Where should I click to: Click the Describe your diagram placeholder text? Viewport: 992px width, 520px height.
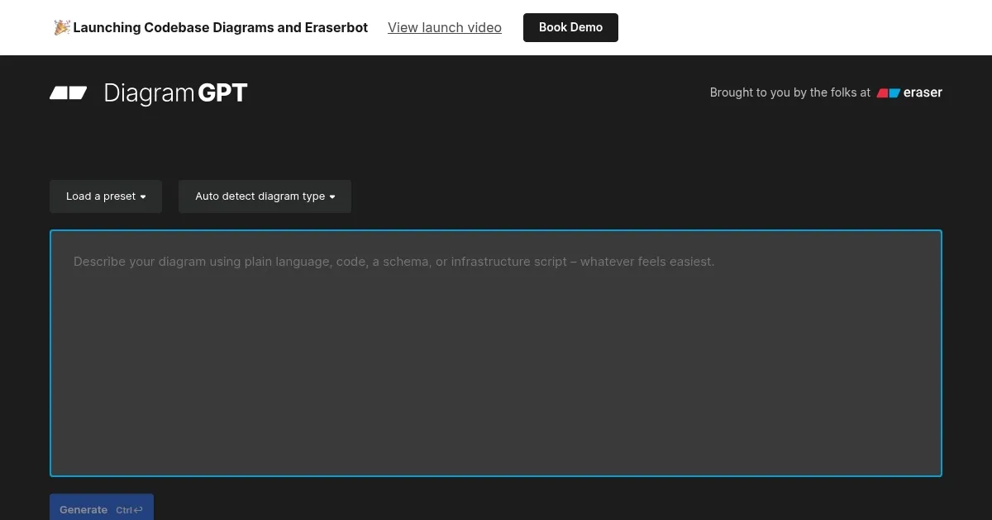coord(393,262)
